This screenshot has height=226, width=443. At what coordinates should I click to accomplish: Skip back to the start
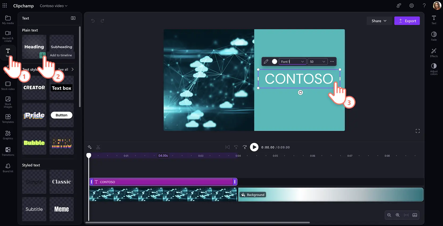pos(227,147)
